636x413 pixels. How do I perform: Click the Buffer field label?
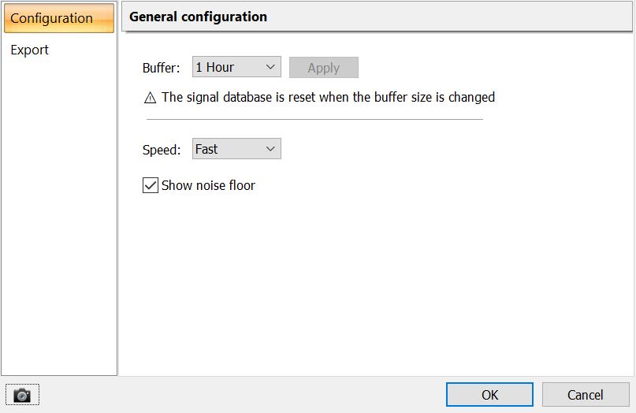point(161,68)
